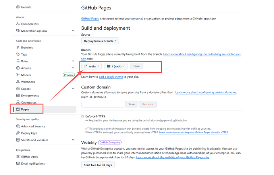Click the Custom domain heading
274x175 pixels.
pyautogui.click(x=96, y=87)
